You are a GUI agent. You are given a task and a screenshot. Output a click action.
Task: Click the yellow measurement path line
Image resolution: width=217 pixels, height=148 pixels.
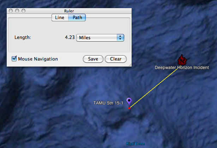coord(155,87)
